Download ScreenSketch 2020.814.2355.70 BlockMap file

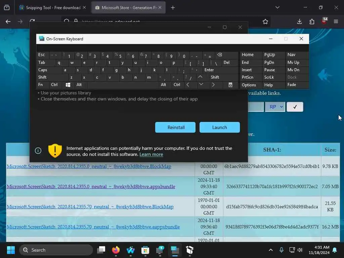[x=90, y=207]
